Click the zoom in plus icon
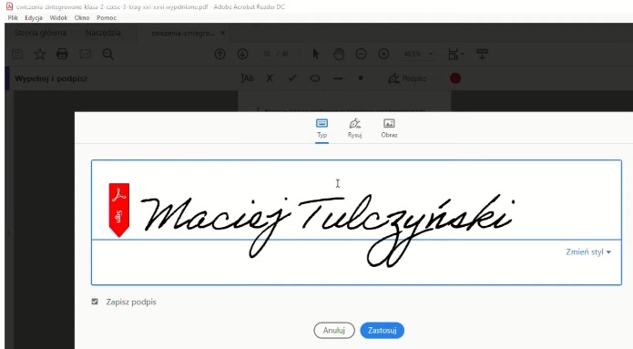The width and height of the screenshot is (633, 349). point(383,54)
